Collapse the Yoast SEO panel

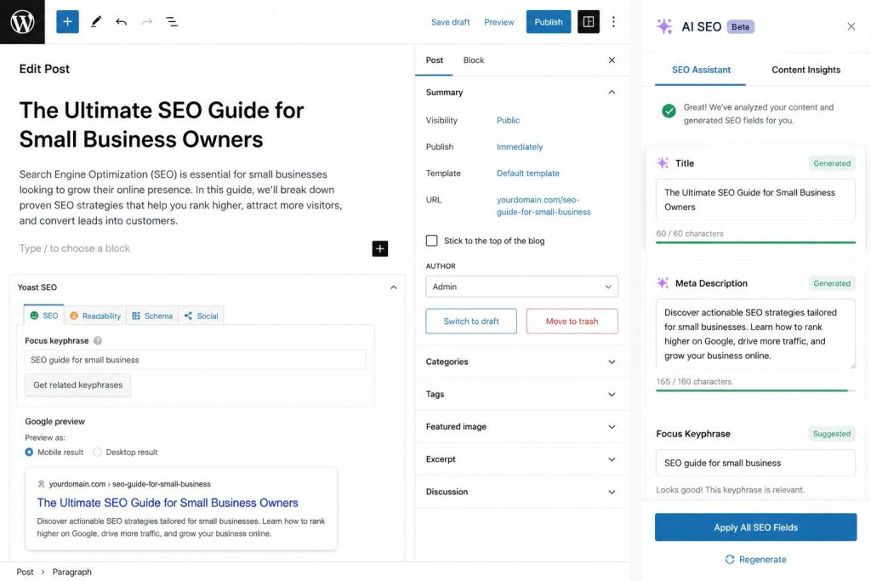pos(393,288)
